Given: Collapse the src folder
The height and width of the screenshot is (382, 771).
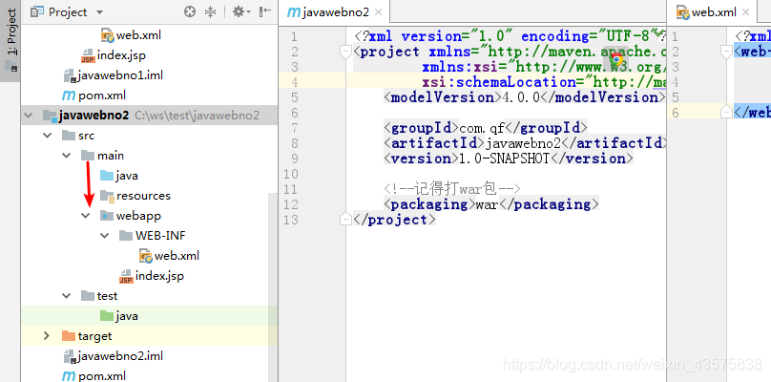Looking at the screenshot, I should (x=47, y=136).
